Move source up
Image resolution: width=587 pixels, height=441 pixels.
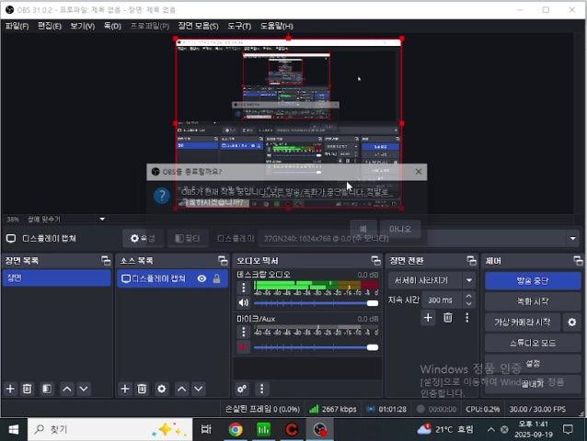[181, 389]
